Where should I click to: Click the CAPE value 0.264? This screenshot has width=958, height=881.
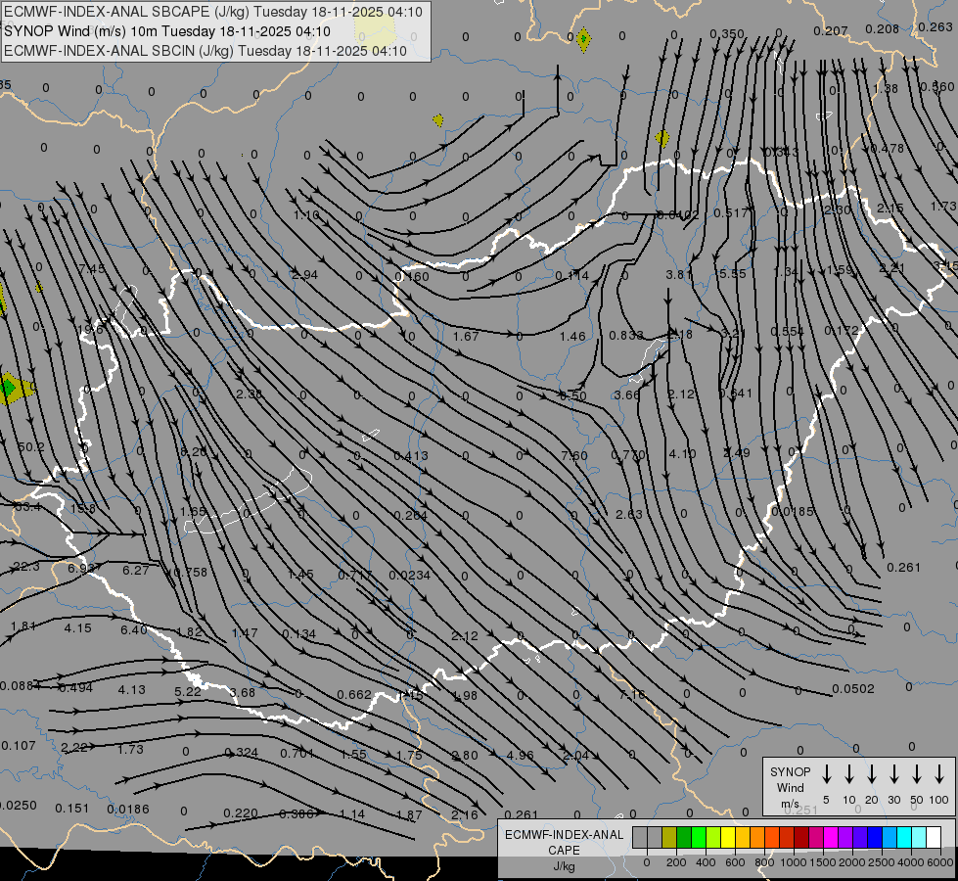click(411, 516)
